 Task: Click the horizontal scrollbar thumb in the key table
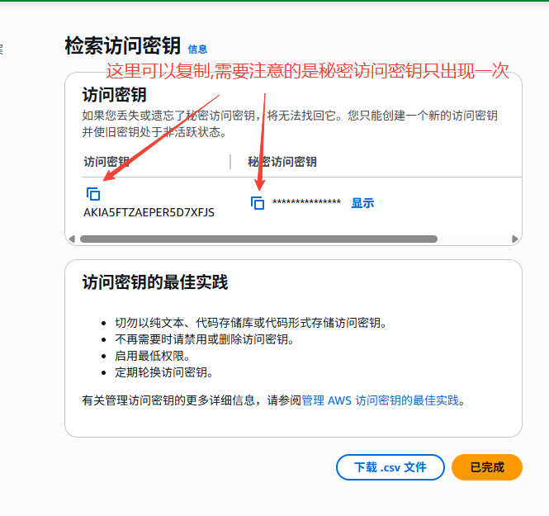click(x=258, y=239)
